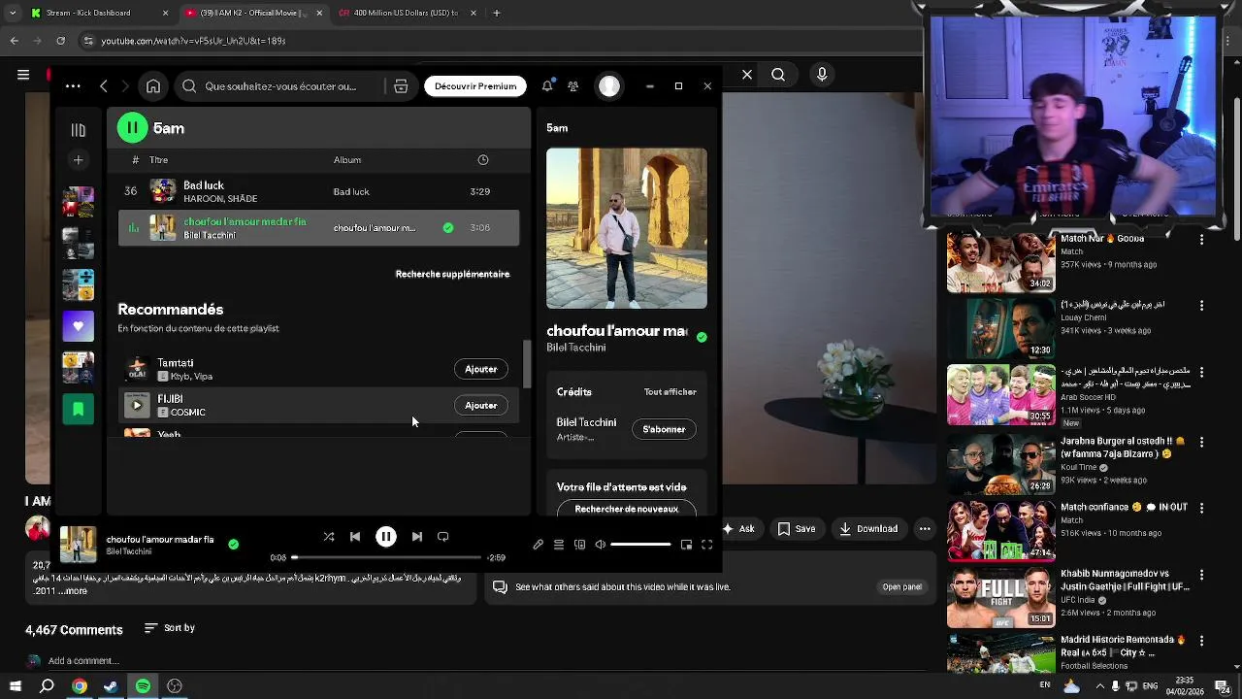1242x699 pixels.
Task: Open connect-to-a-device icon in player bar
Action: click(580, 545)
